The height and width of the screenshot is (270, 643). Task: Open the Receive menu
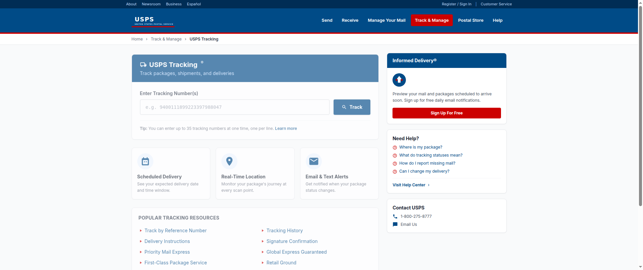(350, 20)
